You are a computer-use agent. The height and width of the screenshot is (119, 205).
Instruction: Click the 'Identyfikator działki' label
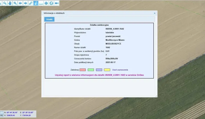pos(82,29)
